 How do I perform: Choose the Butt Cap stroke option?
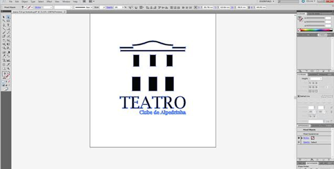coord(310,83)
